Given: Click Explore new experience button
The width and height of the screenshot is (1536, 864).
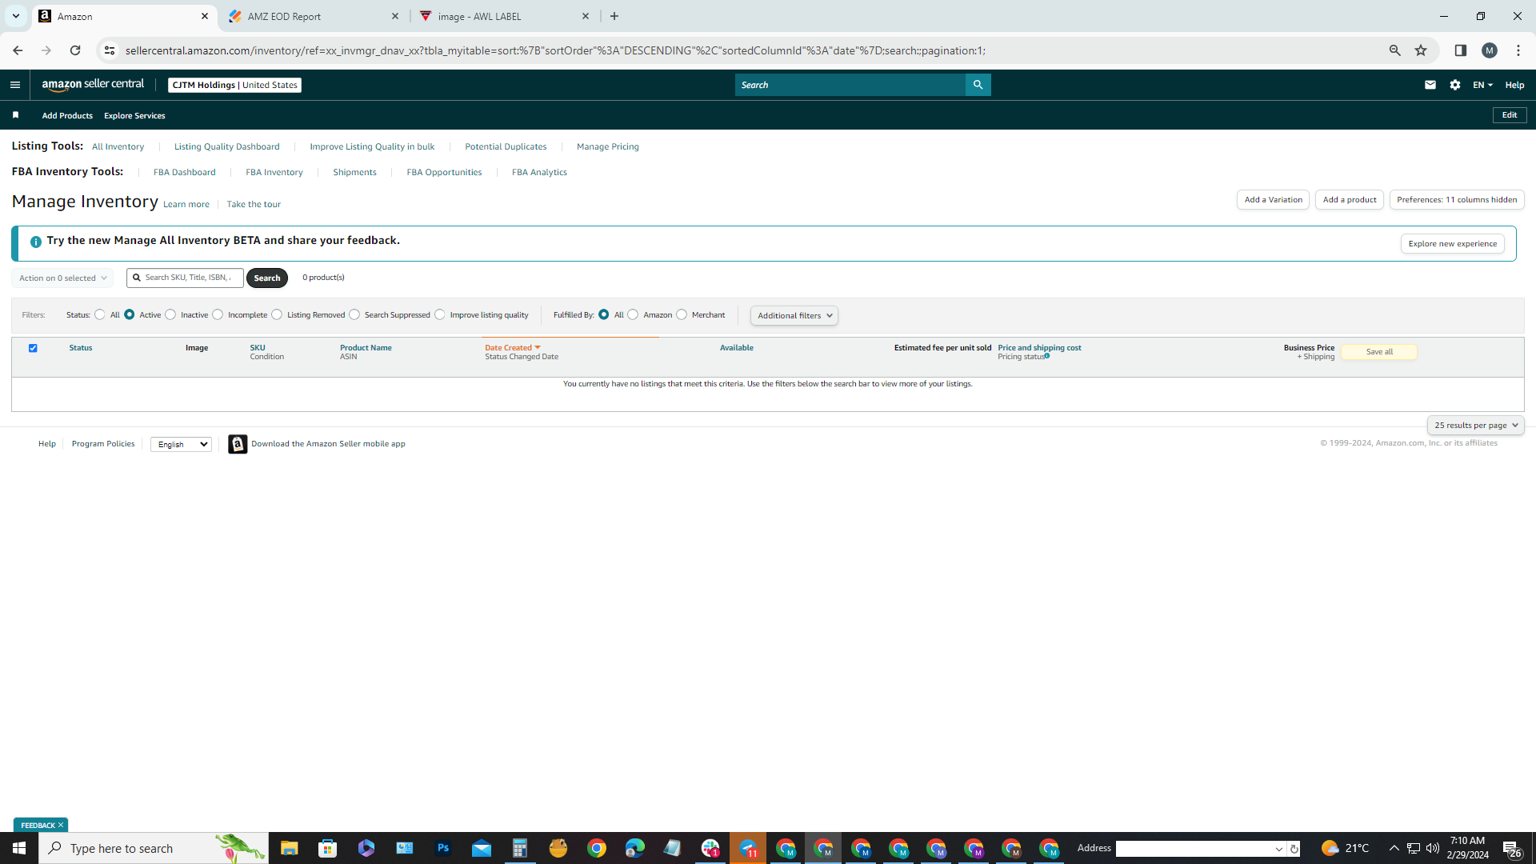Looking at the screenshot, I should [1453, 243].
